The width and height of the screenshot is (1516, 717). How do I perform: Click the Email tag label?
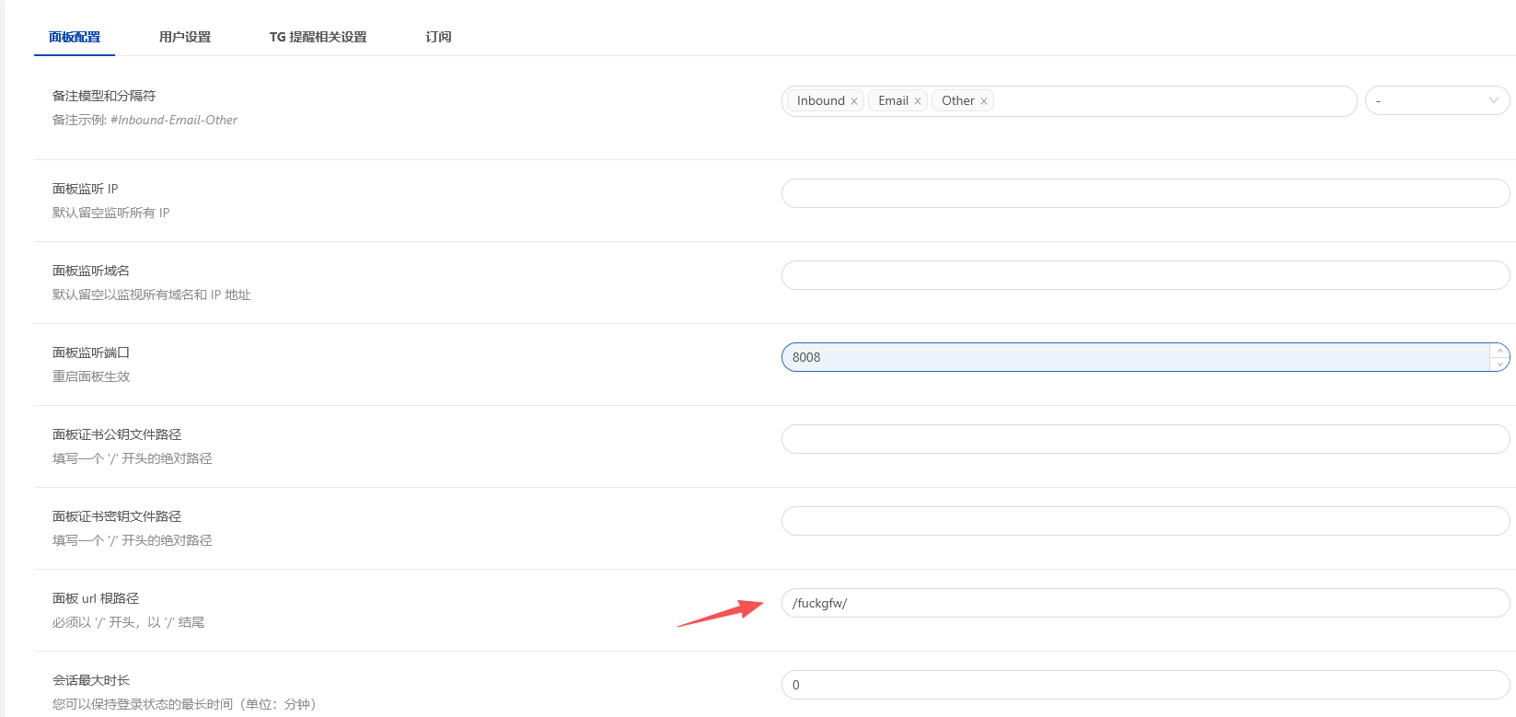[893, 101]
